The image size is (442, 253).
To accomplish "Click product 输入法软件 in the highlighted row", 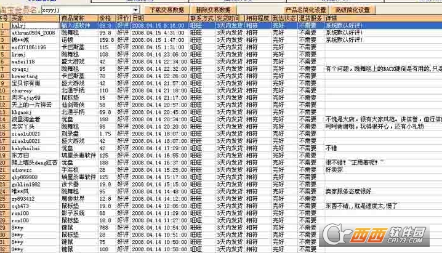I will tap(76, 26).
